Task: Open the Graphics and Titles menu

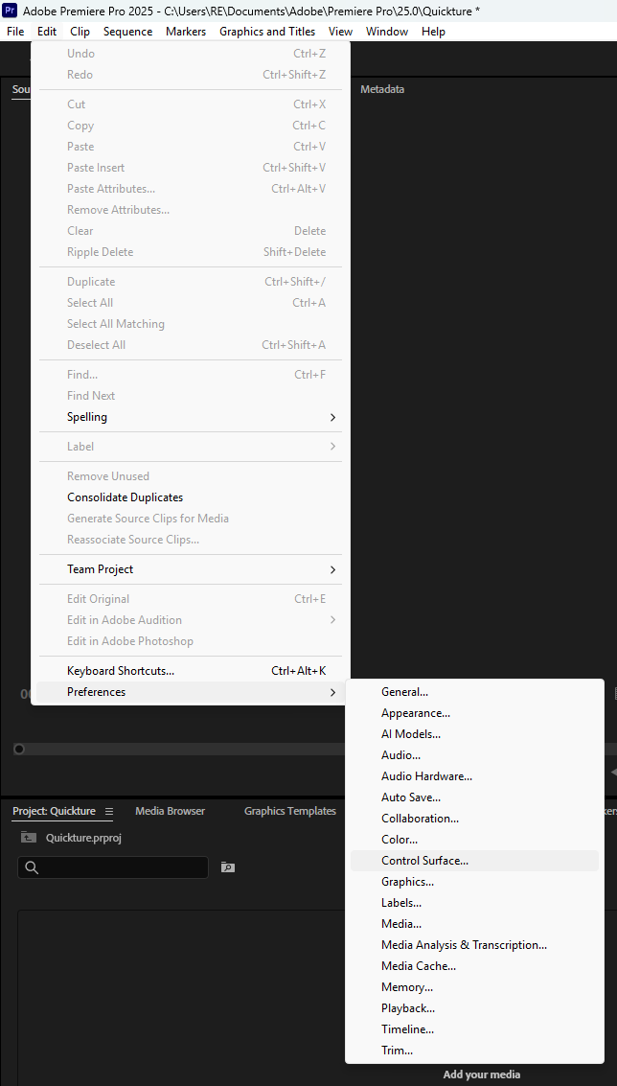Action: (267, 32)
